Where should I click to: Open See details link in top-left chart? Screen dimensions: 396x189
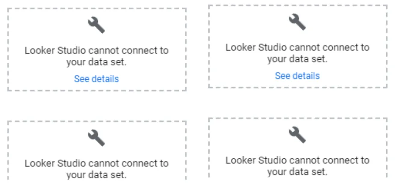[97, 79]
